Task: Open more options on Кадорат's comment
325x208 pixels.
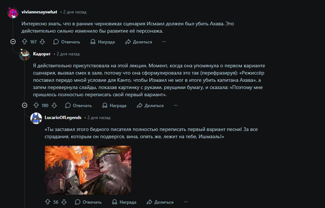Action: coord(176,105)
